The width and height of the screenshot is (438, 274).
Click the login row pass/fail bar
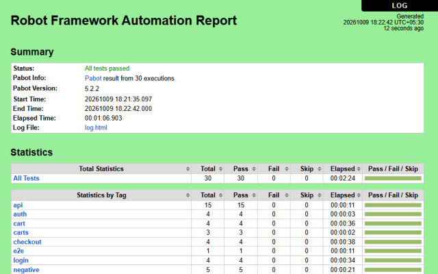pos(393,260)
